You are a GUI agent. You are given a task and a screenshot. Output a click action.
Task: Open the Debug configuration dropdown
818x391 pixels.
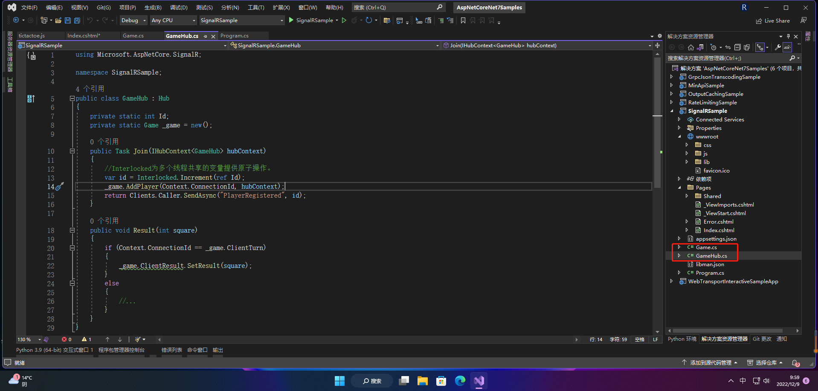click(133, 20)
